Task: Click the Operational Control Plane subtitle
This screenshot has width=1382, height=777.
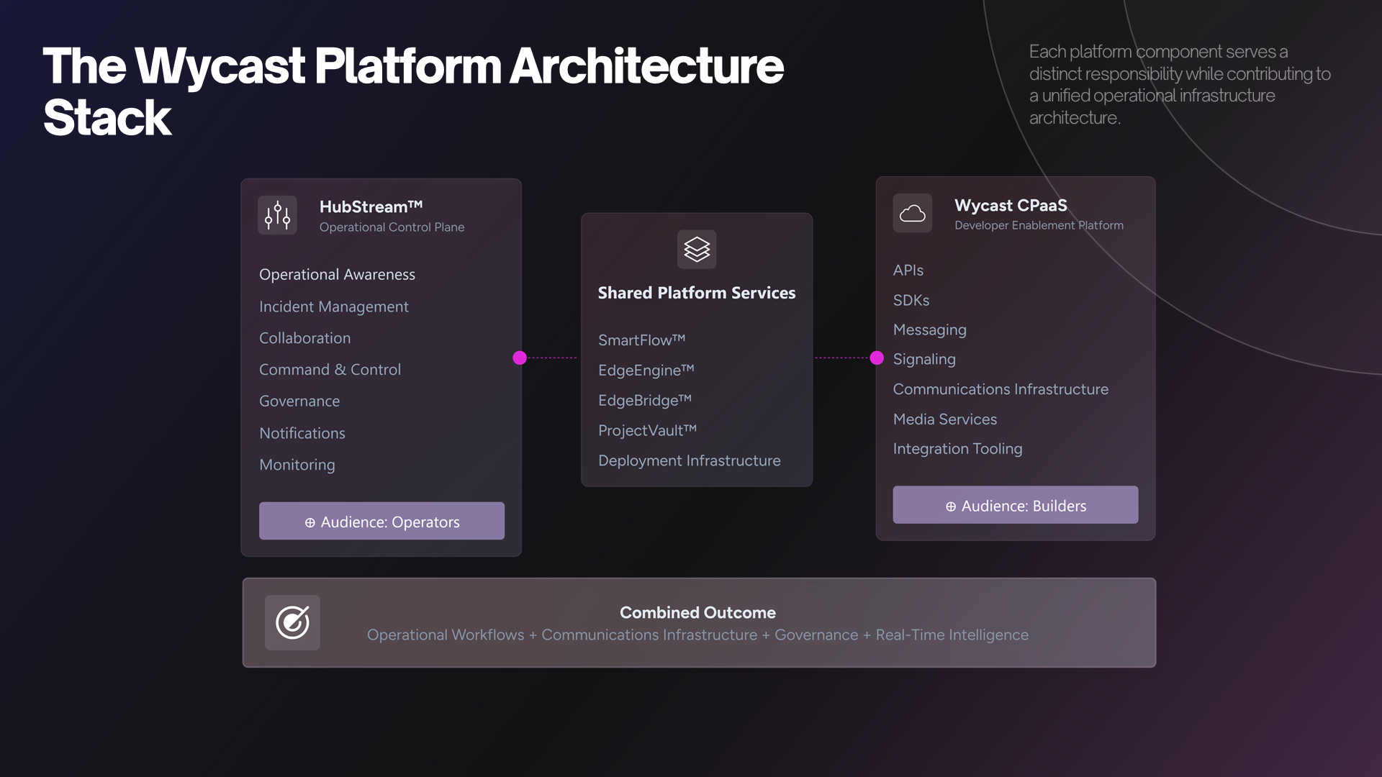Action: 392,227
